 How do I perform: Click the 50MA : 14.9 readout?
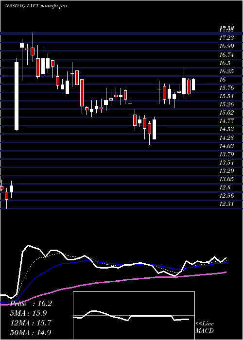[31, 332]
